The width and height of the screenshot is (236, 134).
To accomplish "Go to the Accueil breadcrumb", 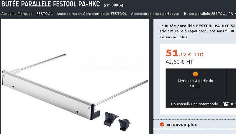I will tap(7, 14).
